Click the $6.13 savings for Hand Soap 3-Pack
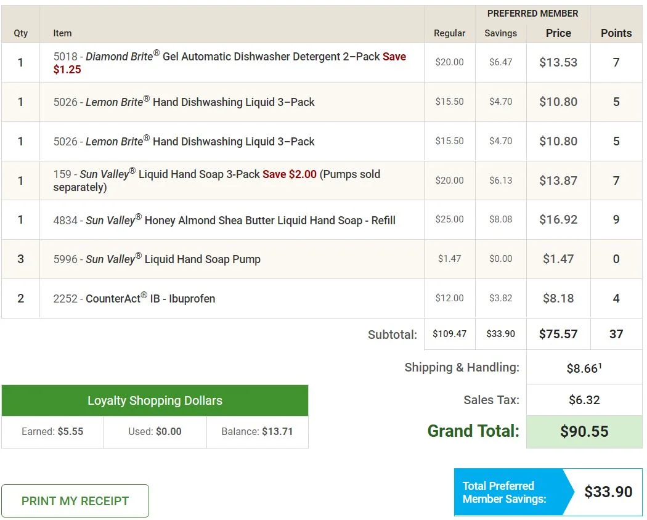The width and height of the screenshot is (647, 520). [500, 180]
